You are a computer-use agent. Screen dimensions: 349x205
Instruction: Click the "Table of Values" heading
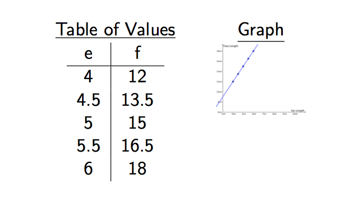pos(115,29)
